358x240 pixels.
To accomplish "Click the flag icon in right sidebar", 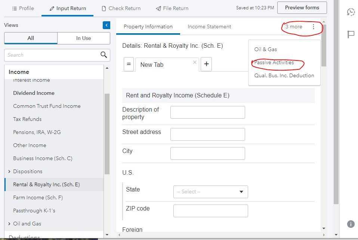I will point(351,35).
